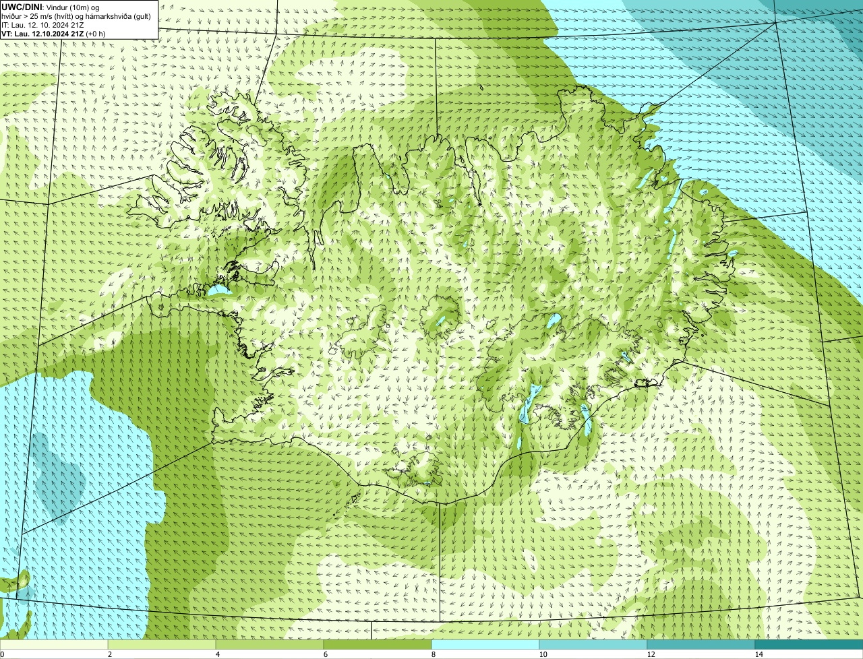Click the 'VT: Lau. 12.10.2024 21Z (+0 h)' line
The image size is (863, 659).
coord(53,33)
